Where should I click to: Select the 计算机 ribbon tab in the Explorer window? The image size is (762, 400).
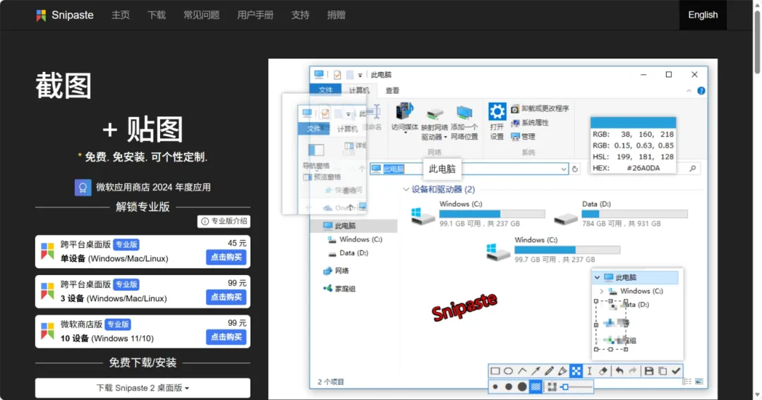pyautogui.click(x=359, y=90)
